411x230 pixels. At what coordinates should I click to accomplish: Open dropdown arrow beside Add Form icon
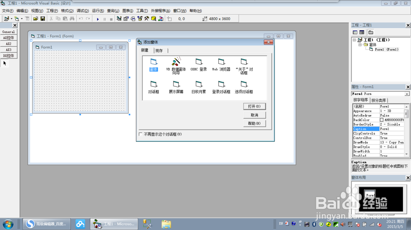click(21, 19)
